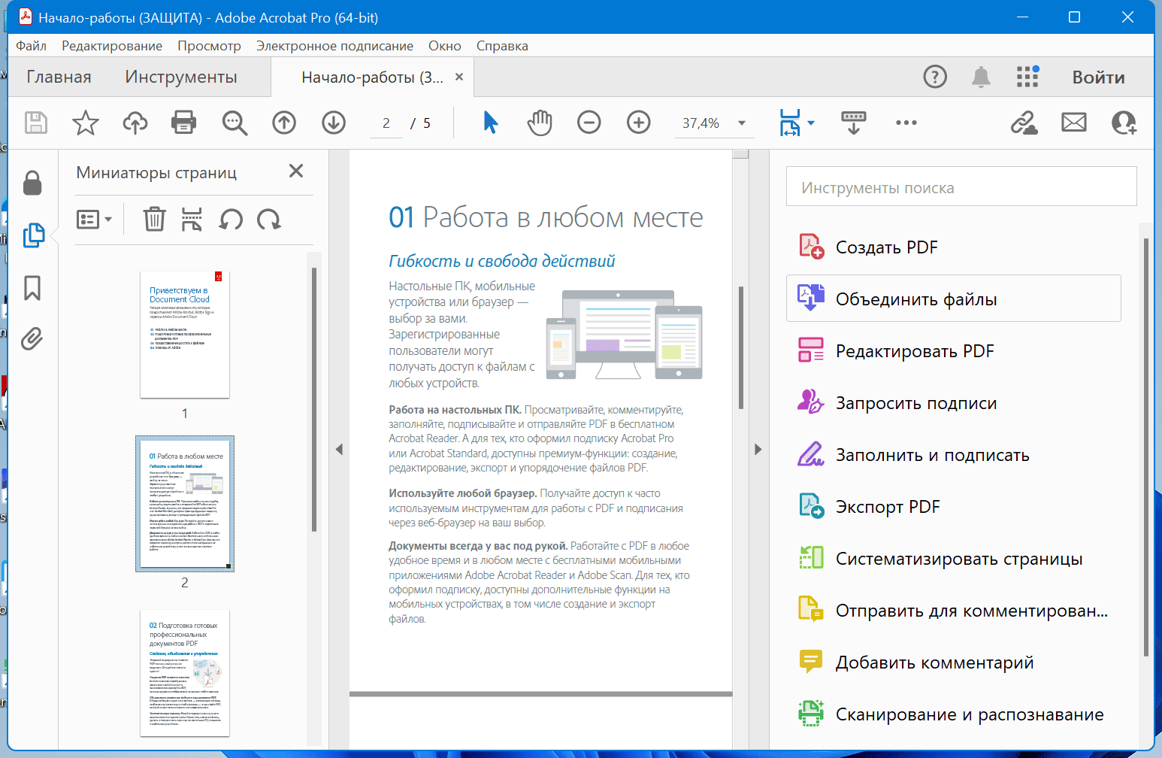The image size is (1162, 758).
Task: Click the Войти sign-in button
Action: 1098,77
